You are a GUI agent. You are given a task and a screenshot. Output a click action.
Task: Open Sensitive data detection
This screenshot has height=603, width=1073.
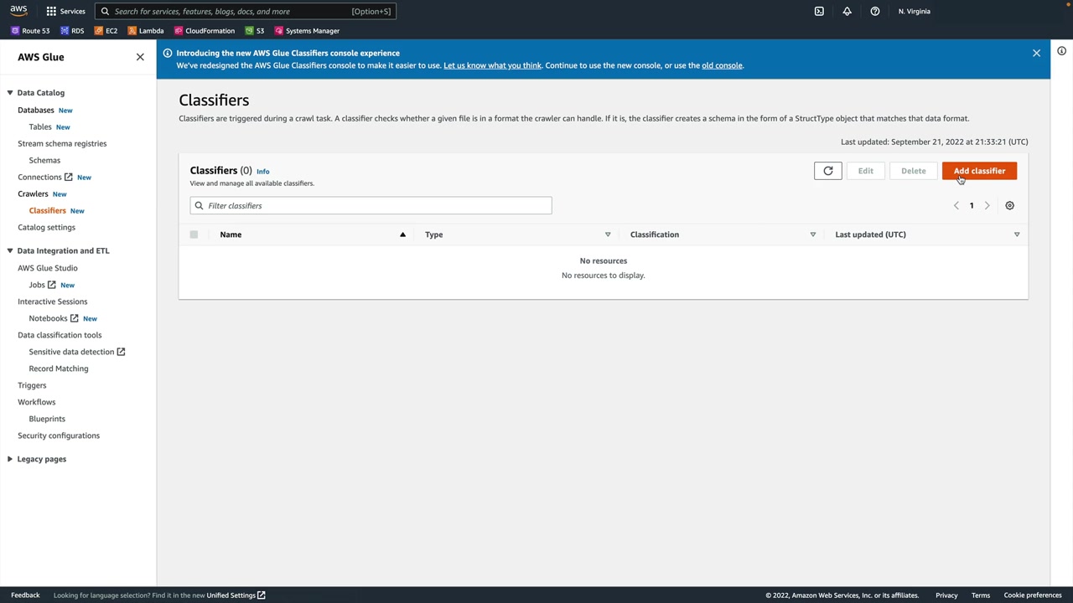[77, 352]
